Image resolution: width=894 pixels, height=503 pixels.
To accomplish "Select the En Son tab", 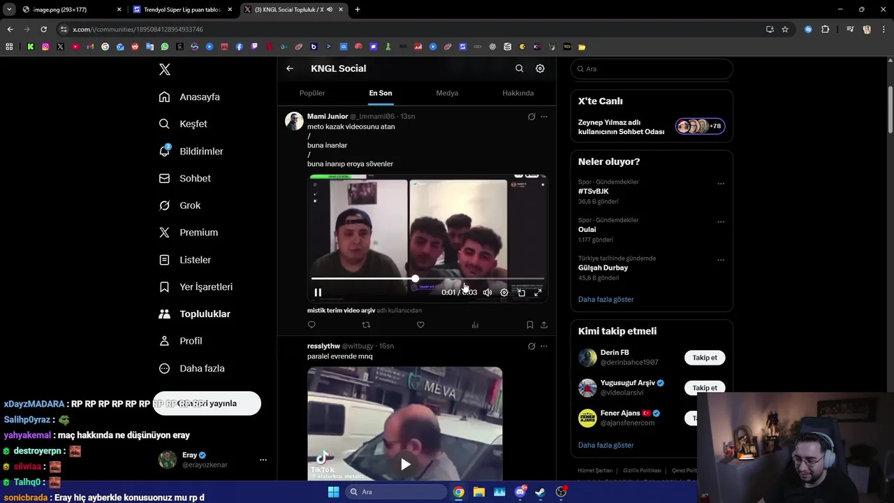I will pyautogui.click(x=381, y=93).
